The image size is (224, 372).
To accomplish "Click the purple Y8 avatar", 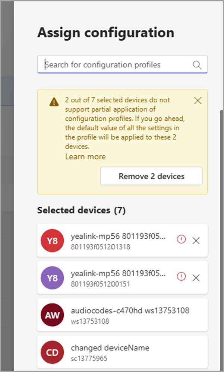I will (52, 278).
